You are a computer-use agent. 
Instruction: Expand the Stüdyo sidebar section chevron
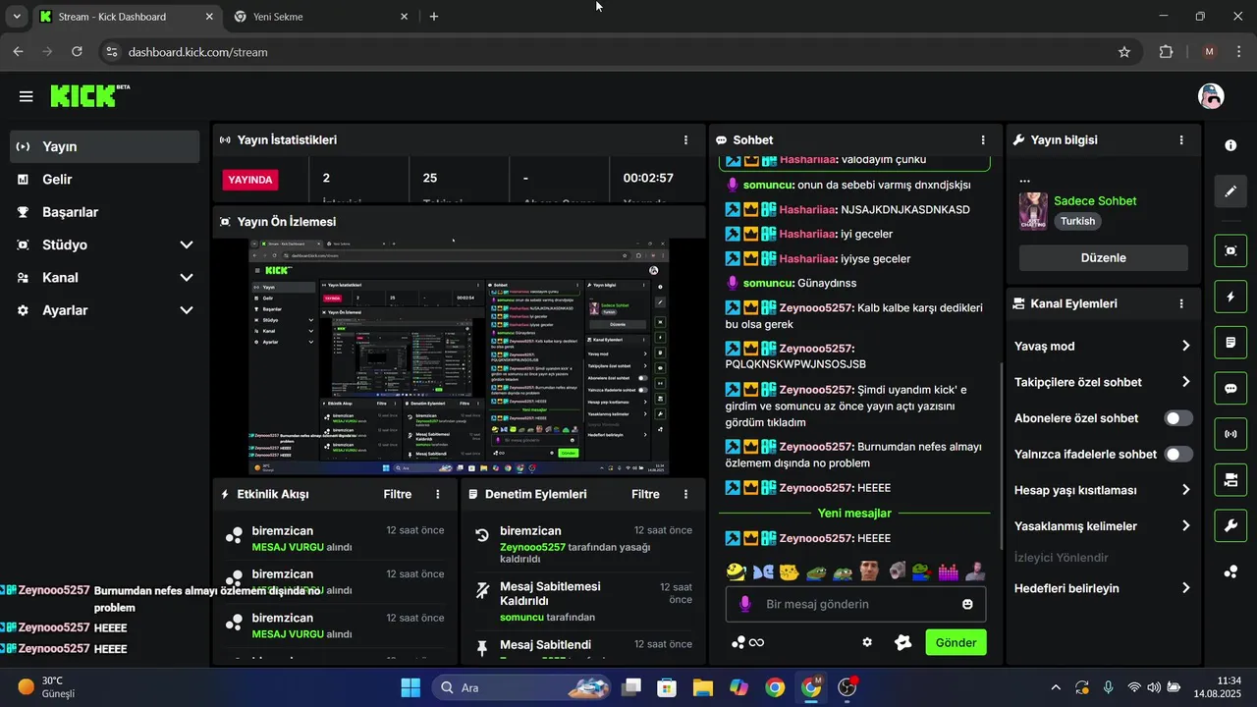pos(187,245)
